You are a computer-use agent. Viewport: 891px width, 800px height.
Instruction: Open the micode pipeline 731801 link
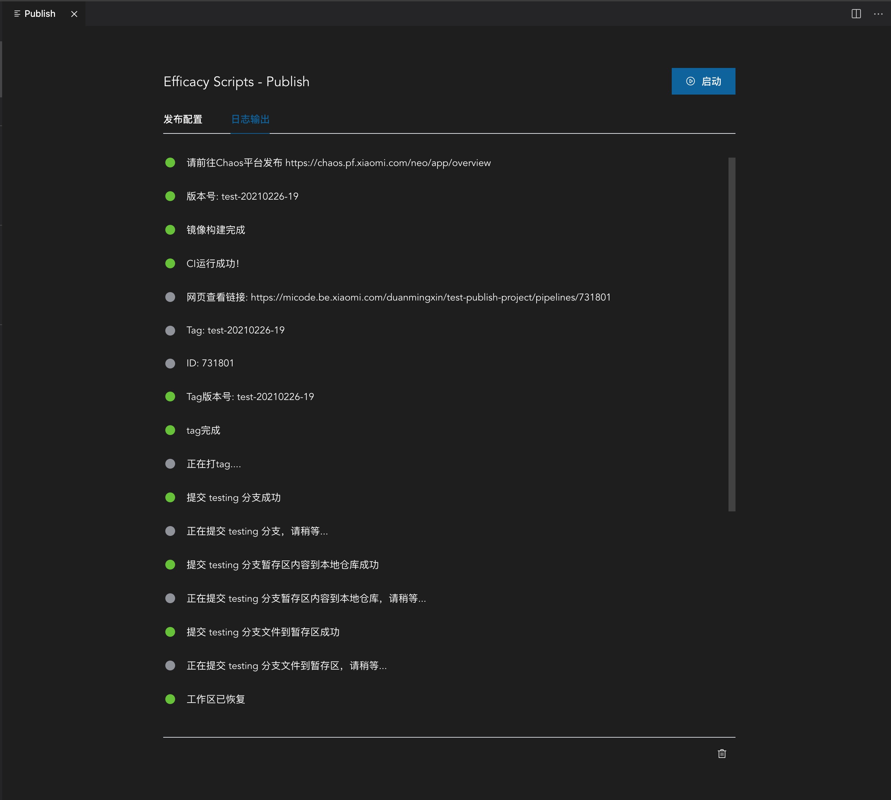431,297
